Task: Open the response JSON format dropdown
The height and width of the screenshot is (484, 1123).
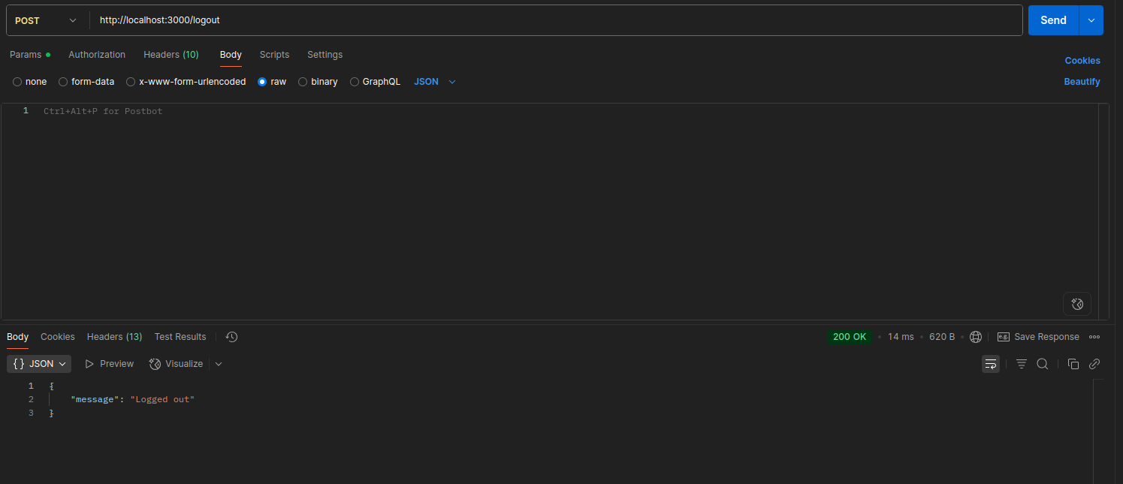Action: (x=39, y=364)
